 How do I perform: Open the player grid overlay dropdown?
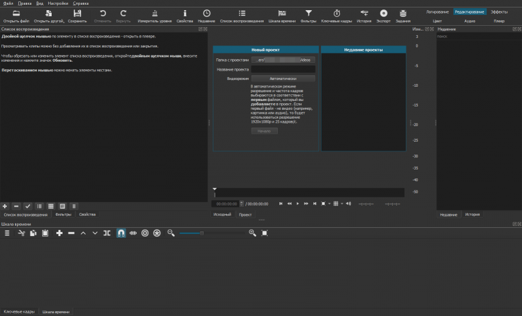342,203
